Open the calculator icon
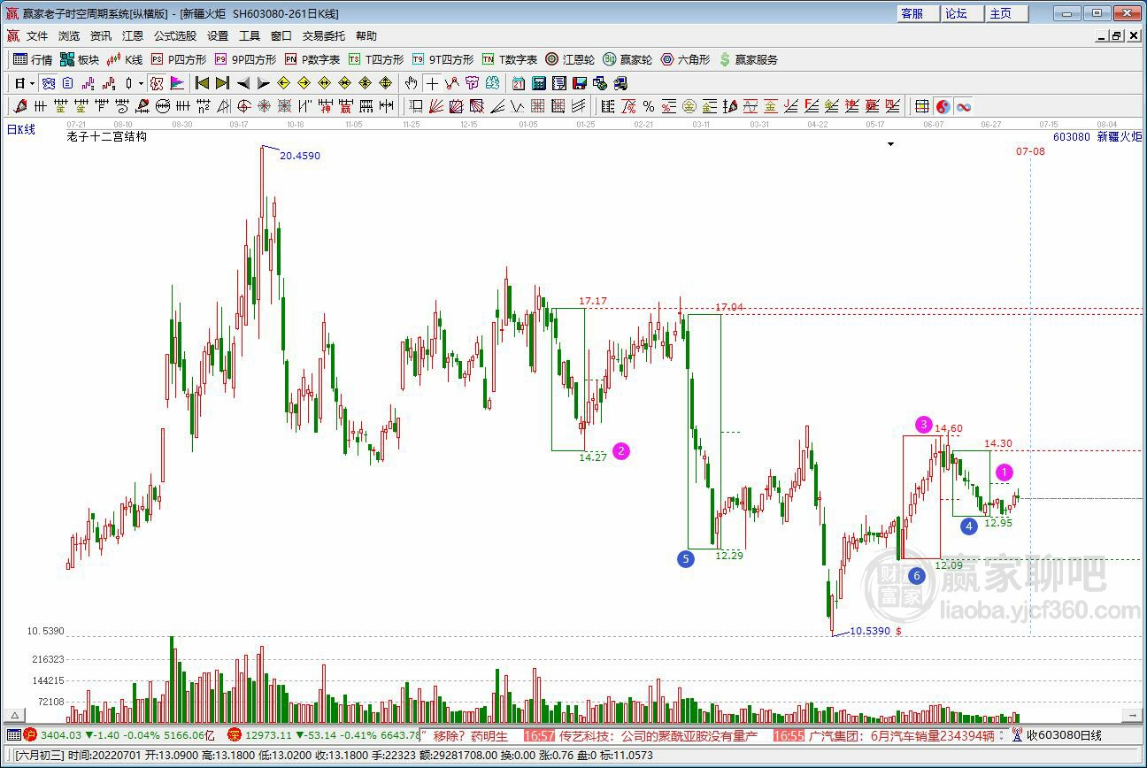This screenshot has width=1147, height=768. (538, 83)
